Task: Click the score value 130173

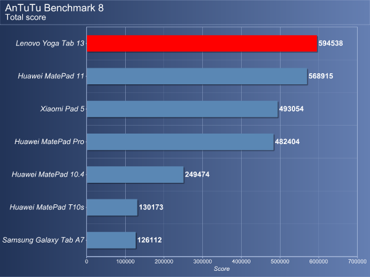Action: tap(151, 207)
